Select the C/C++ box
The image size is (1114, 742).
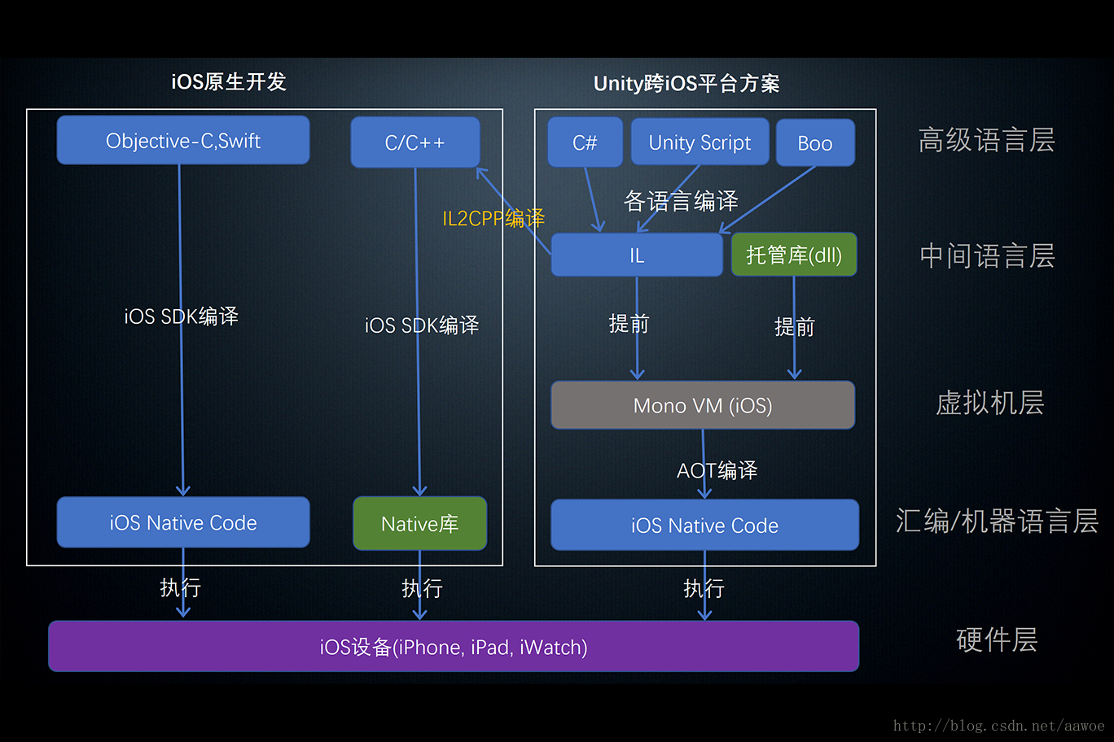(415, 142)
